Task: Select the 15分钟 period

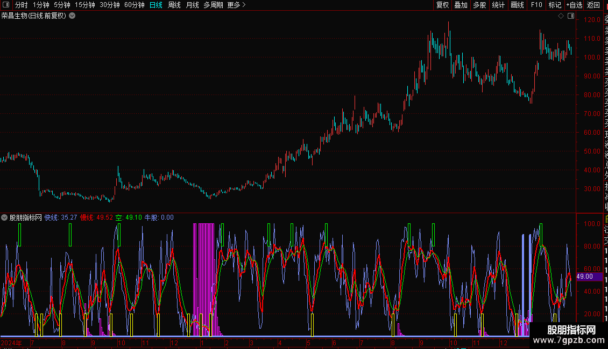Action: click(85, 5)
